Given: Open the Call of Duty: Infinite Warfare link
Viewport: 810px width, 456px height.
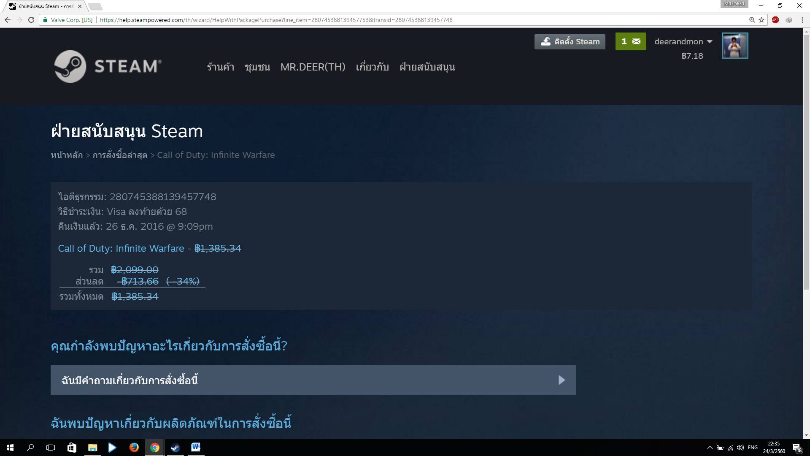Looking at the screenshot, I should (x=121, y=248).
